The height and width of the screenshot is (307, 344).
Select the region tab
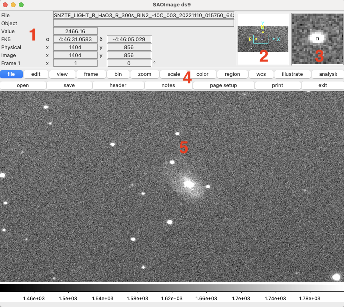[232, 74]
